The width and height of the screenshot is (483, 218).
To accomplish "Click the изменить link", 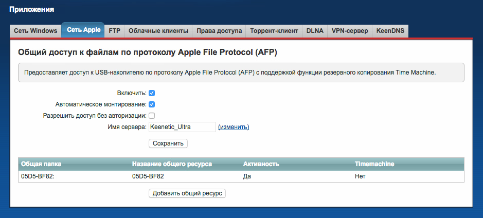I will pos(234,127).
